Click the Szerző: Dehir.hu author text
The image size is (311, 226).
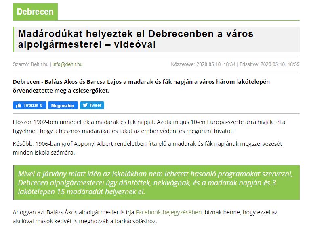pos(31,64)
